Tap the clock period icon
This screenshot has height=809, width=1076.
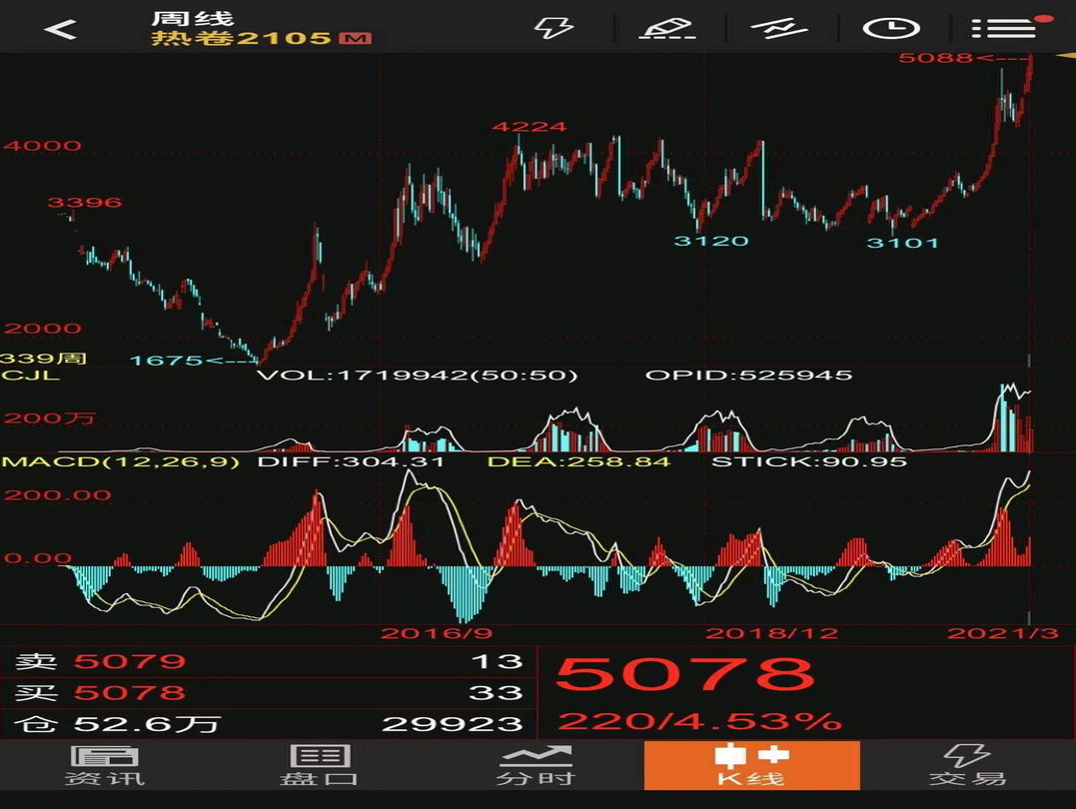point(890,27)
